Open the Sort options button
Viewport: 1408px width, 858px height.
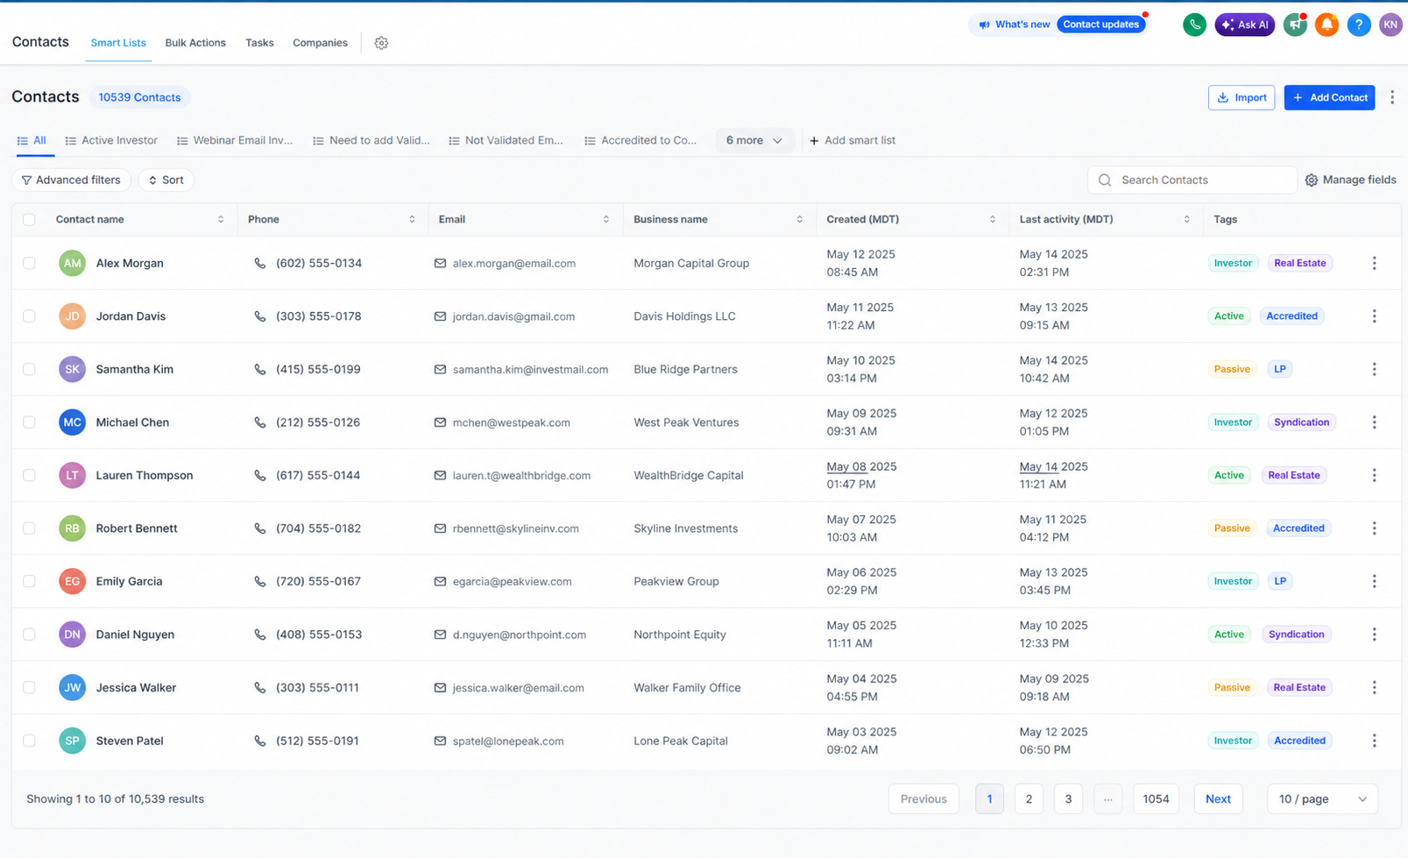point(166,180)
